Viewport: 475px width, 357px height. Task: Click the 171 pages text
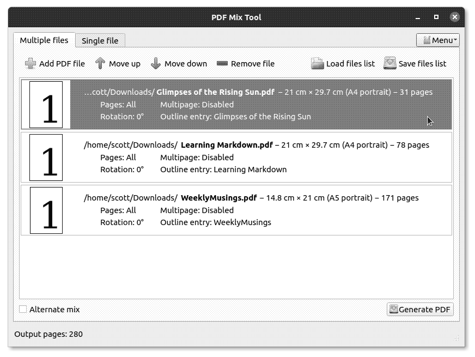click(x=400, y=198)
